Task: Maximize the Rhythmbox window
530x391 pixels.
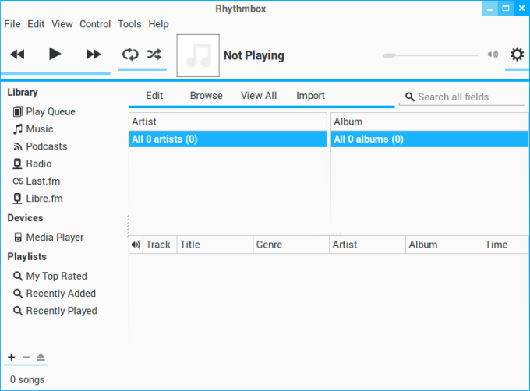Action: point(506,9)
